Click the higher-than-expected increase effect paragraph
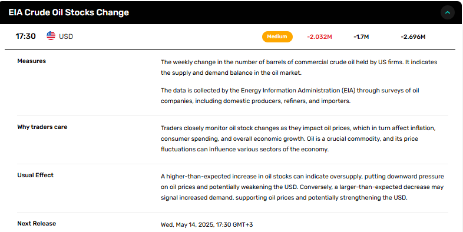The width and height of the screenshot is (463, 232). tap(302, 187)
